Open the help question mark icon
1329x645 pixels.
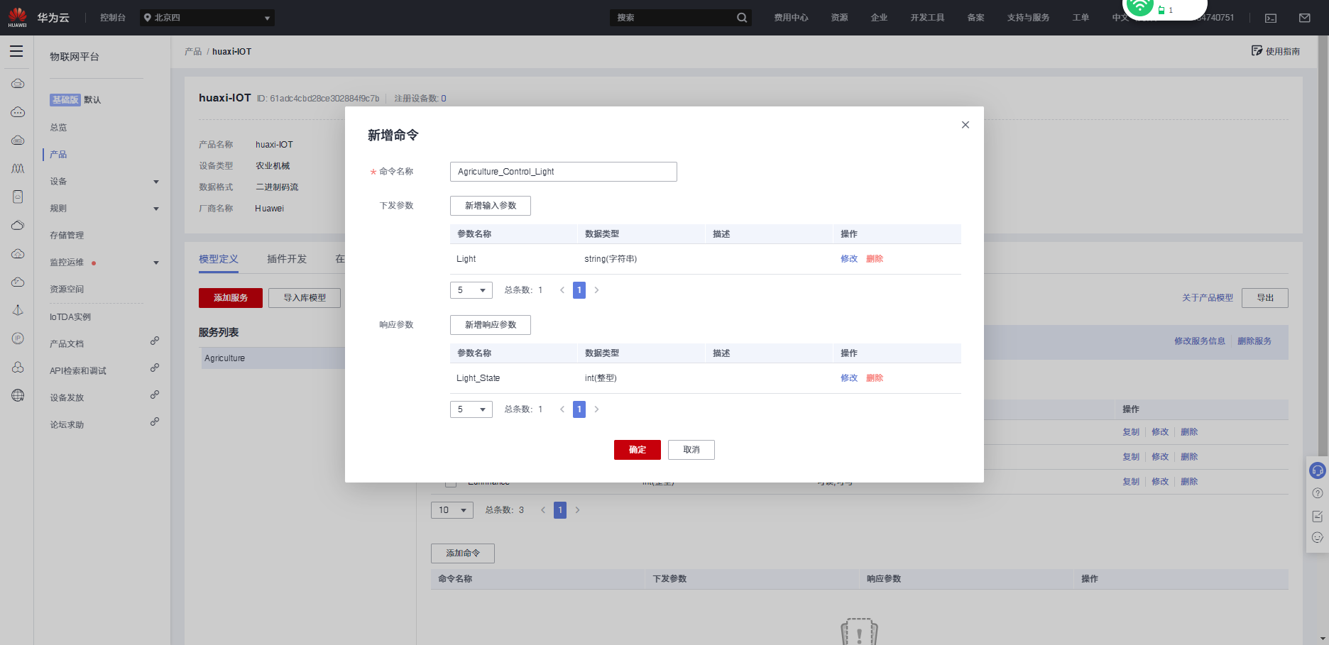1318,493
